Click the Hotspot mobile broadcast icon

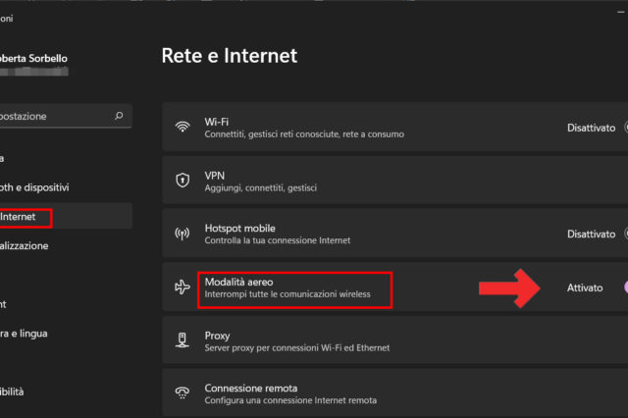pos(182,235)
